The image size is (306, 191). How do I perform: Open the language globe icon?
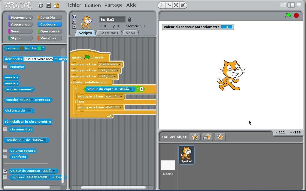41,5
